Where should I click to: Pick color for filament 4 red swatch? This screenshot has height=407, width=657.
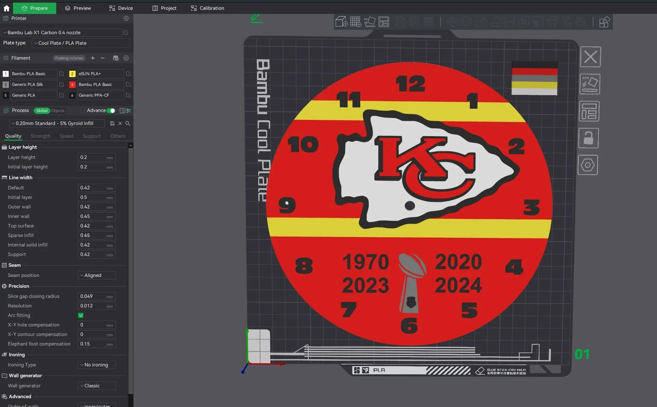72,84
